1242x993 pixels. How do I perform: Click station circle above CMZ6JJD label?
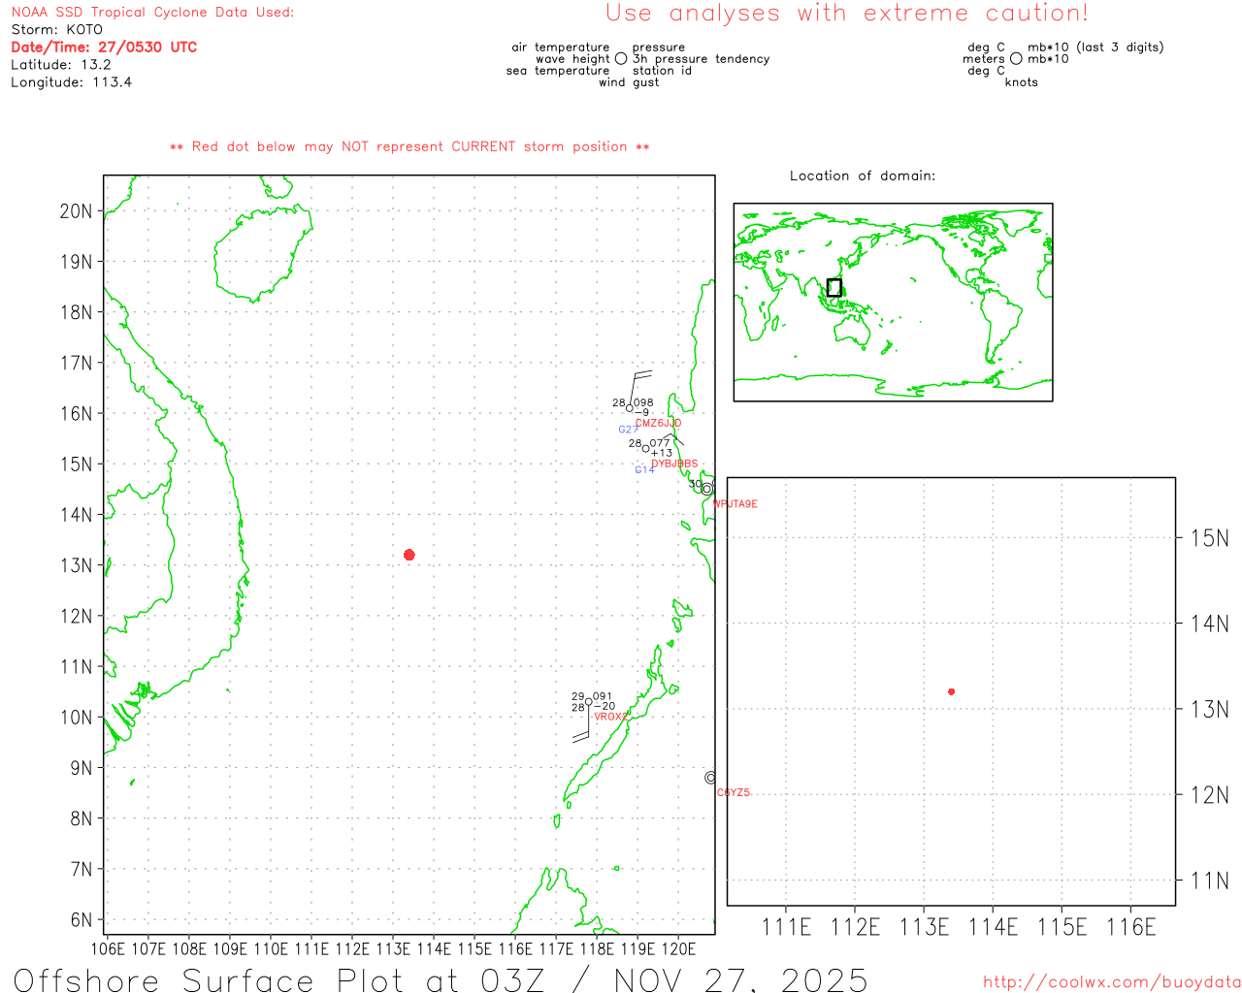tap(630, 408)
